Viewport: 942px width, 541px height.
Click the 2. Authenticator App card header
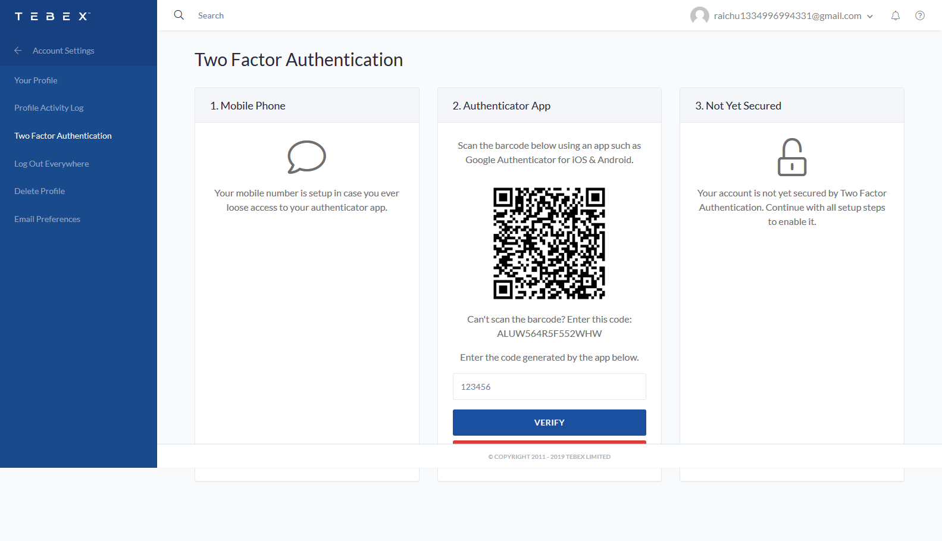point(549,105)
